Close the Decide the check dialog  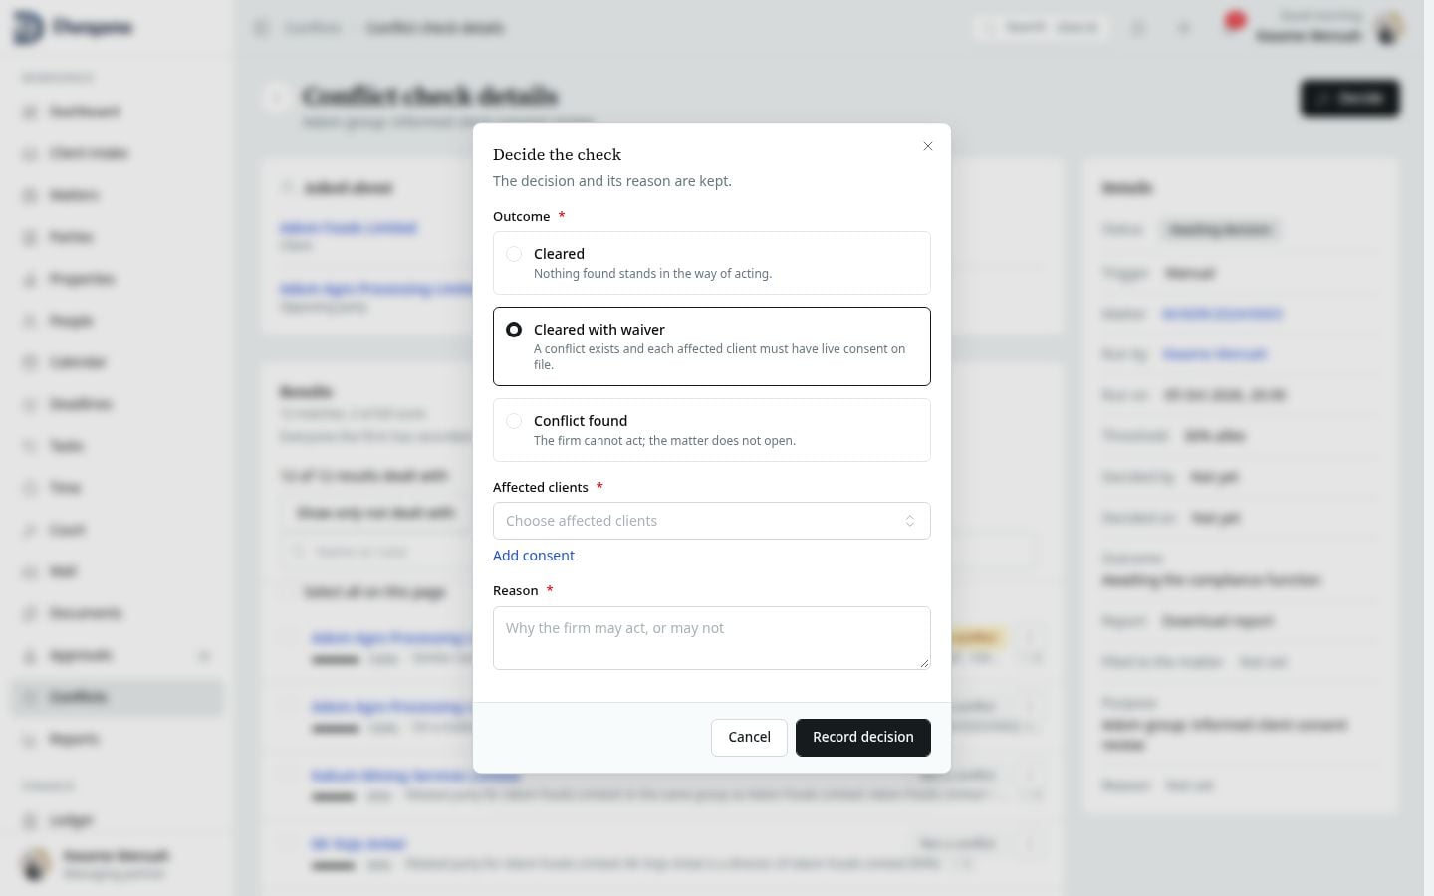click(x=928, y=146)
